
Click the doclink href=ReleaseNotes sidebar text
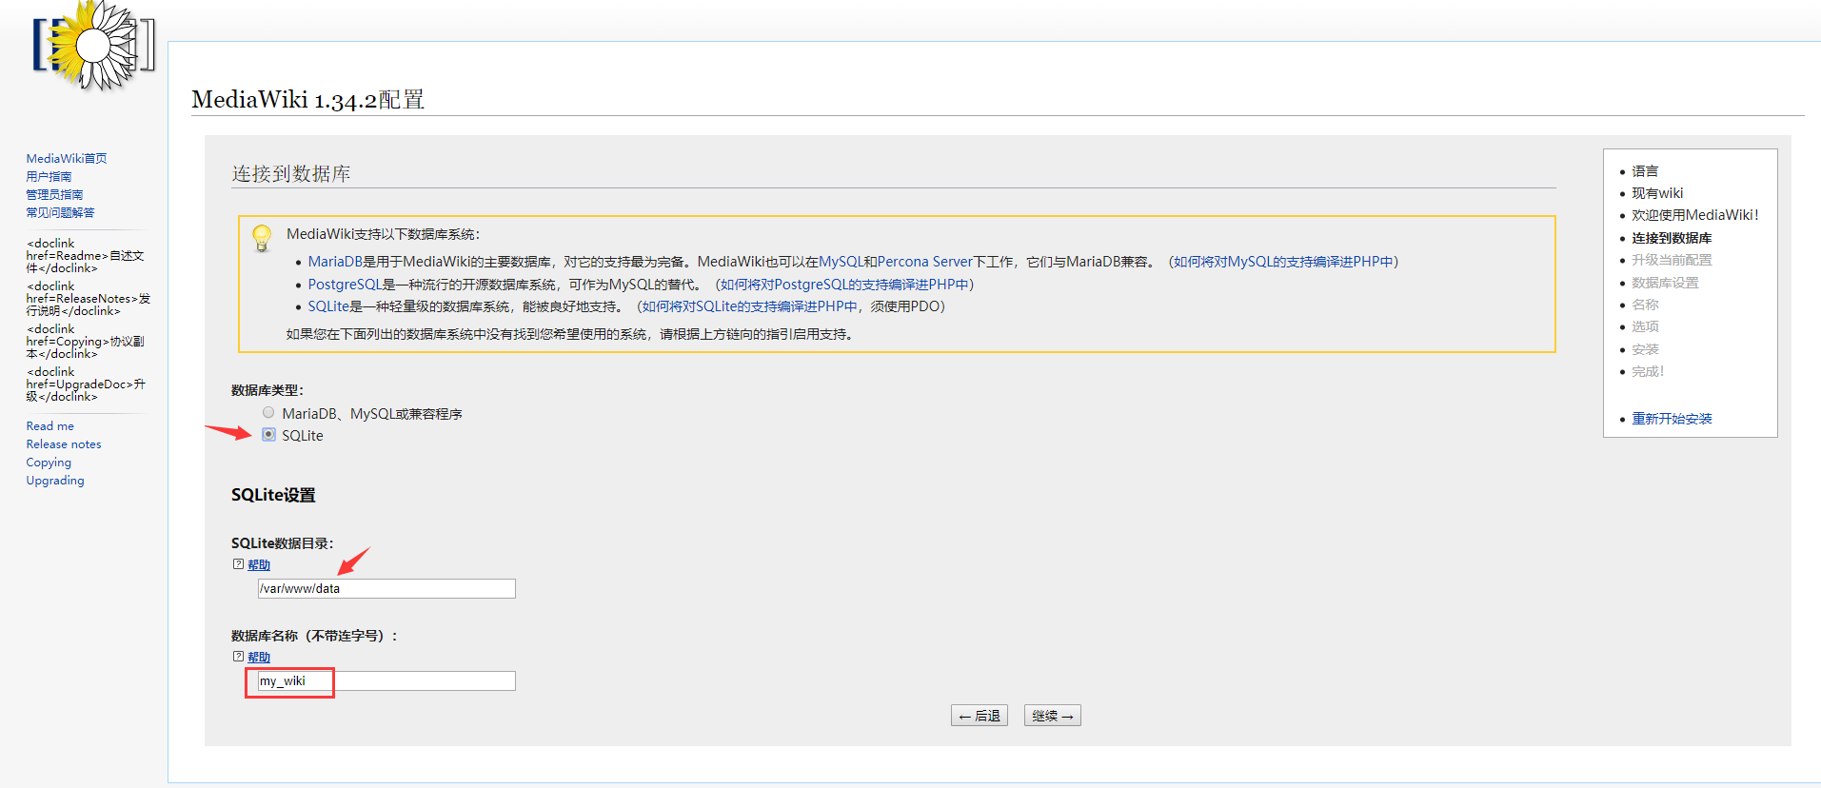click(89, 299)
